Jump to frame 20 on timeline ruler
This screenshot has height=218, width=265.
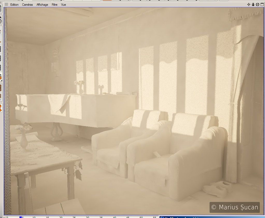click(x=61, y=217)
